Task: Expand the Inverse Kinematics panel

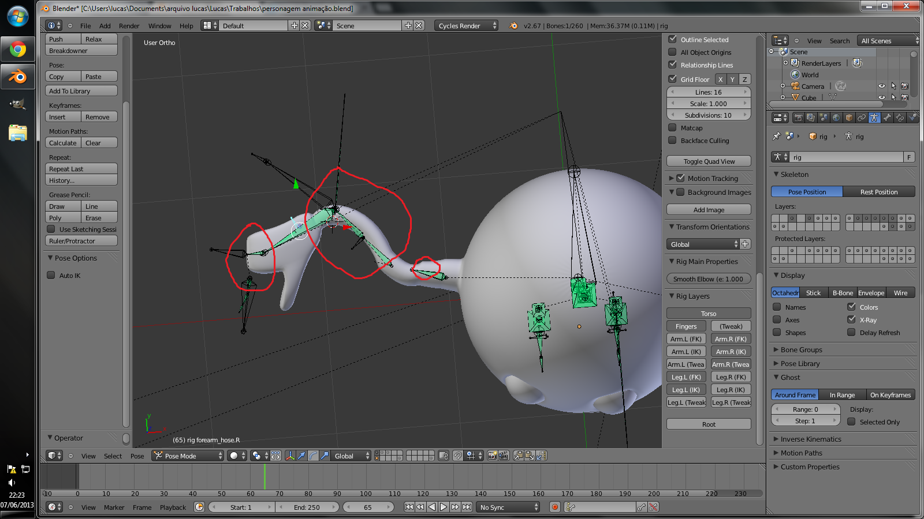Action: [x=777, y=439]
